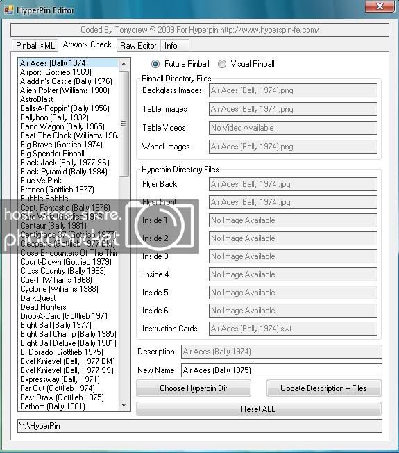The height and width of the screenshot is (453, 399).
Task: Click the table list scroll up arrow
Action: tap(124, 63)
